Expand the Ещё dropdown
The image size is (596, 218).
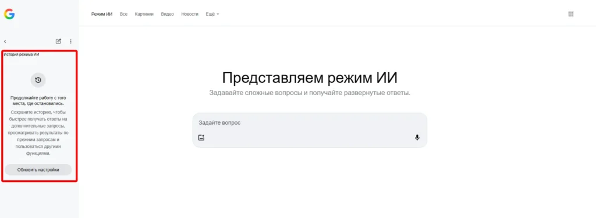[212, 14]
